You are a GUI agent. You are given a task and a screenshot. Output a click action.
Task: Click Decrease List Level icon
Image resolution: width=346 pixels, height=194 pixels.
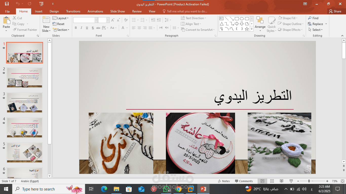pos(153,20)
